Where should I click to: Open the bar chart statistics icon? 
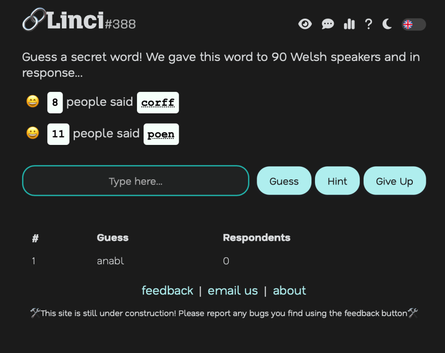349,24
